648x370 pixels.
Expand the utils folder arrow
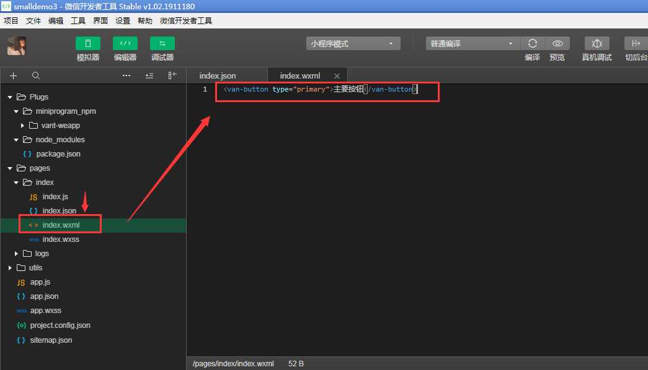(x=10, y=268)
